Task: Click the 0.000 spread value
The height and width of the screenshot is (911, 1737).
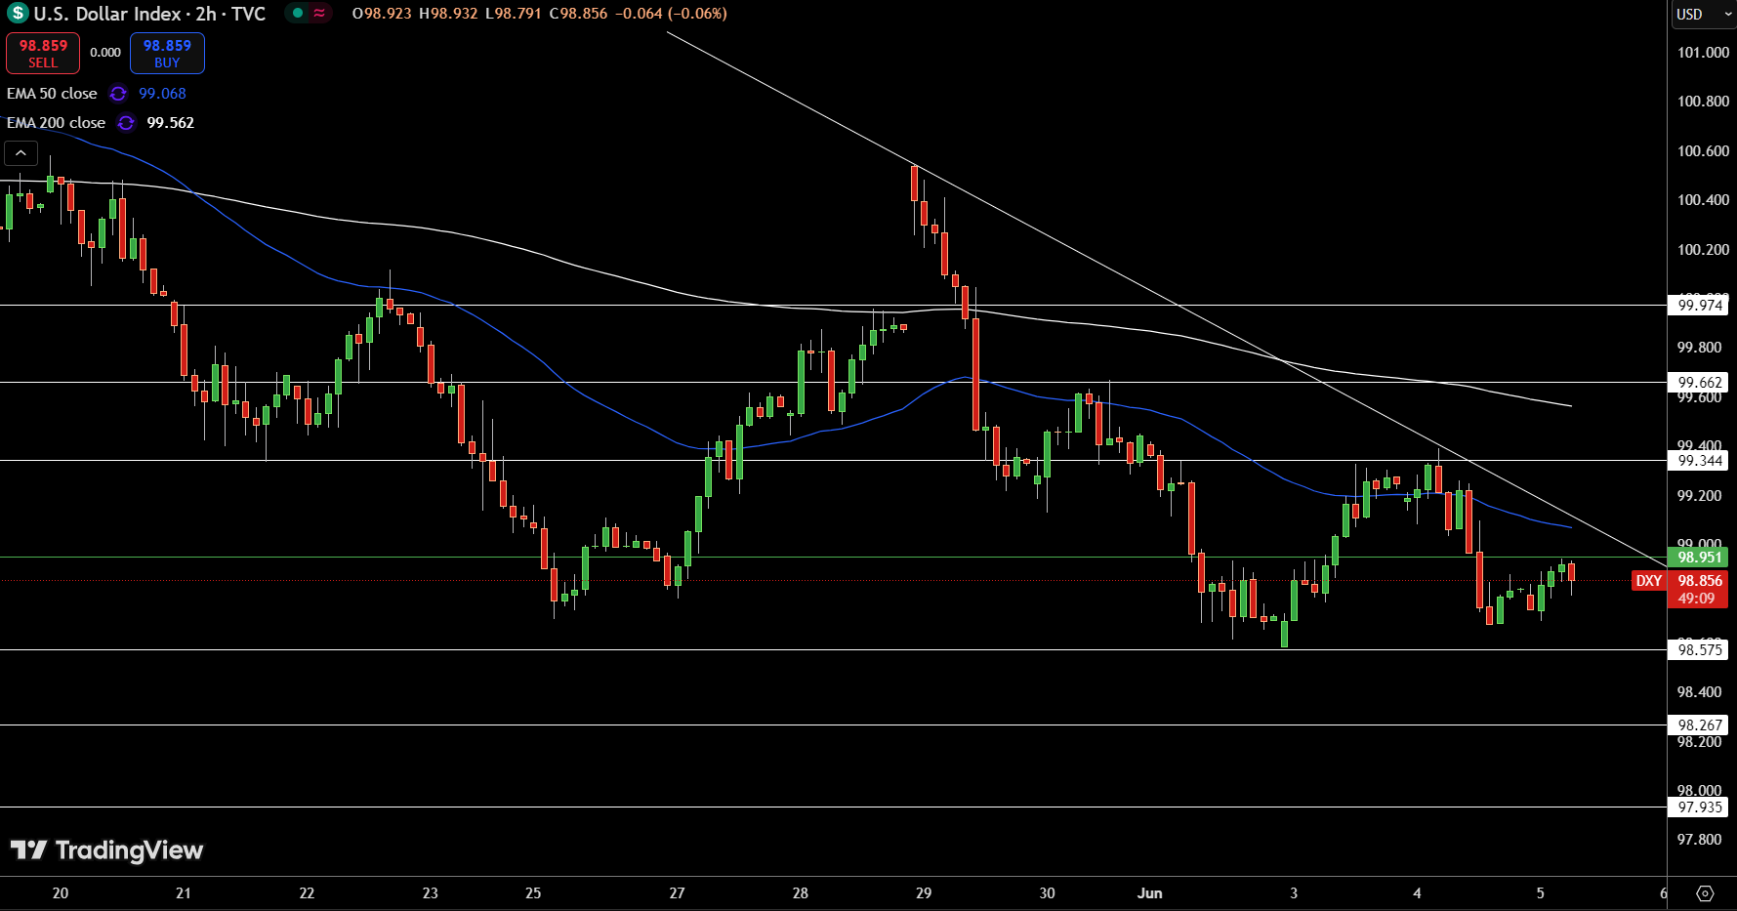Action: 105,53
